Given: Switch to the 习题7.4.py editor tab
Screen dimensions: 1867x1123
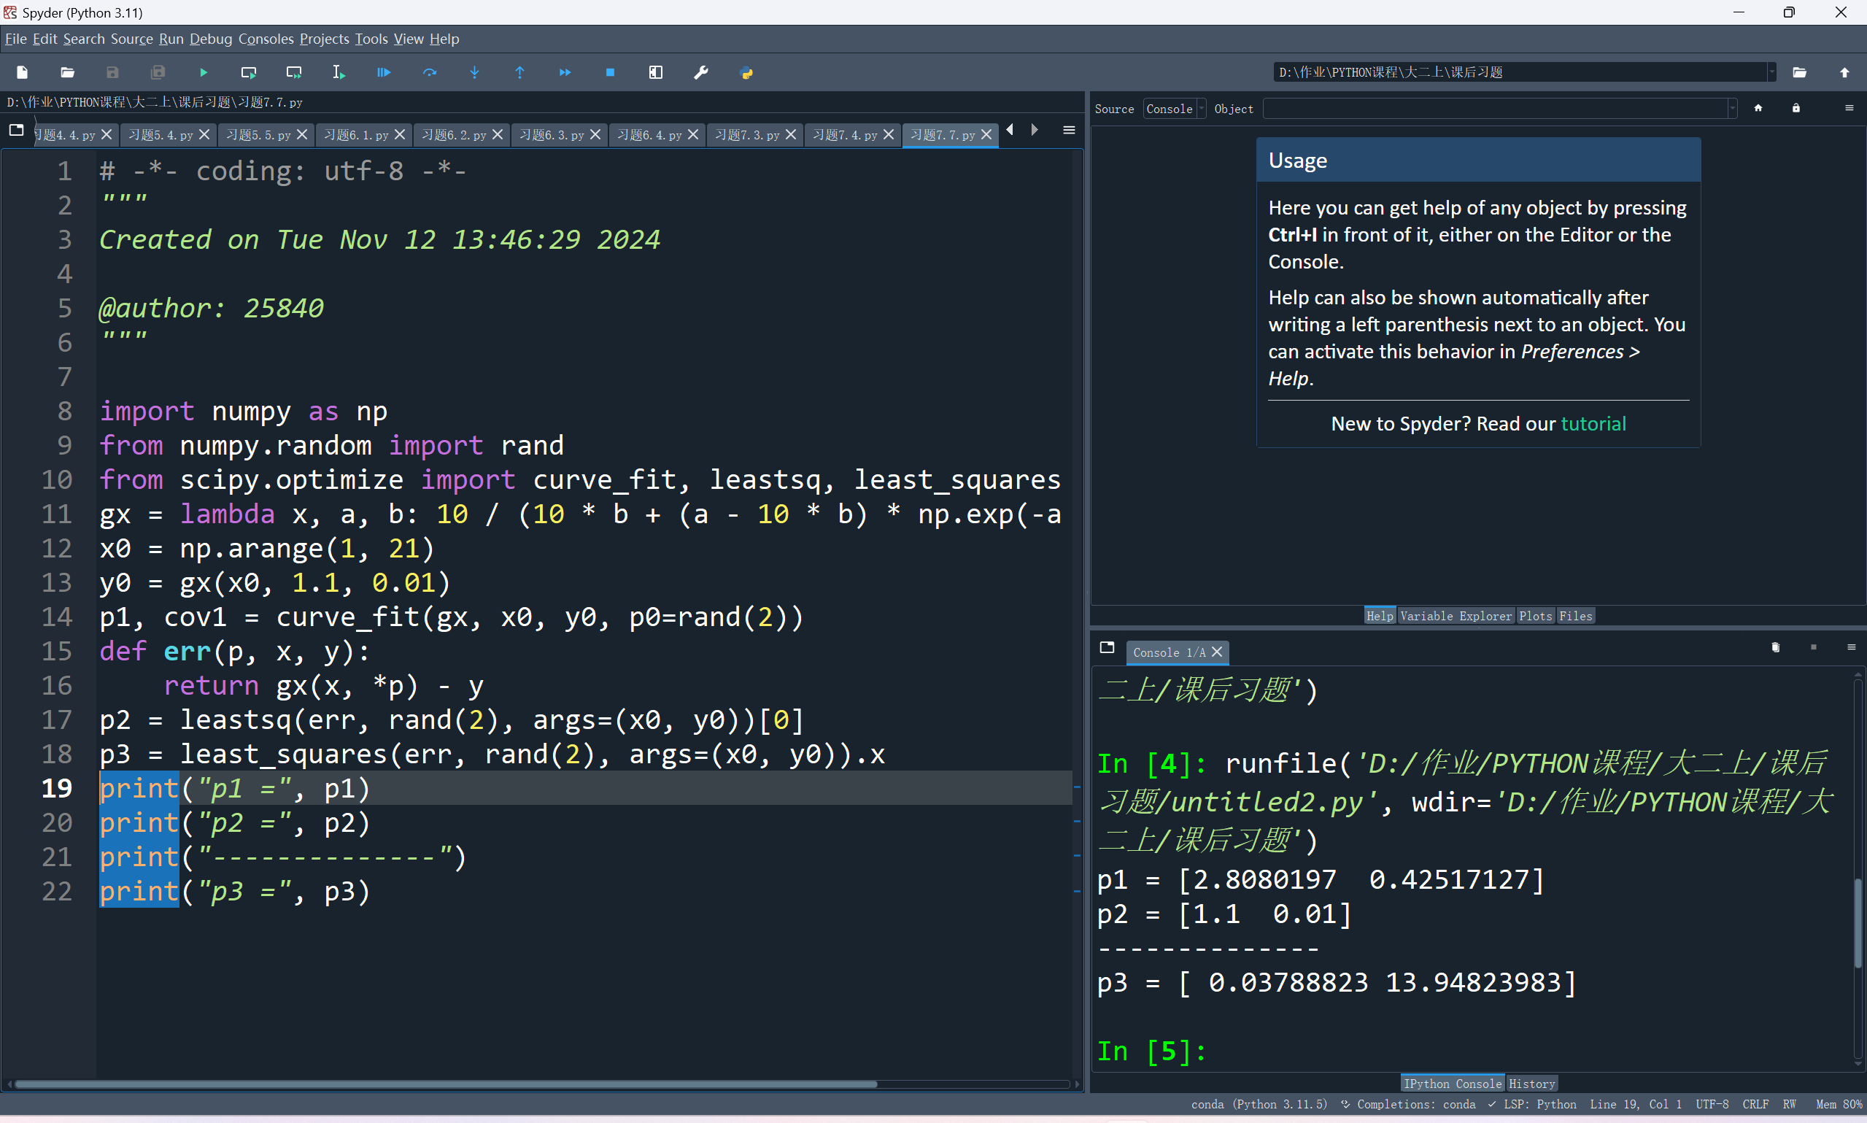Looking at the screenshot, I should (844, 135).
